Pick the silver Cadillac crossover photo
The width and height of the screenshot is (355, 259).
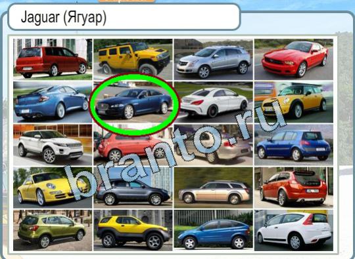point(213,60)
